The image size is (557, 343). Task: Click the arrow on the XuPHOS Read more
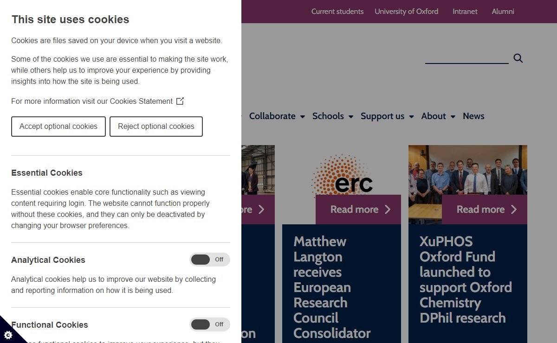tap(514, 210)
